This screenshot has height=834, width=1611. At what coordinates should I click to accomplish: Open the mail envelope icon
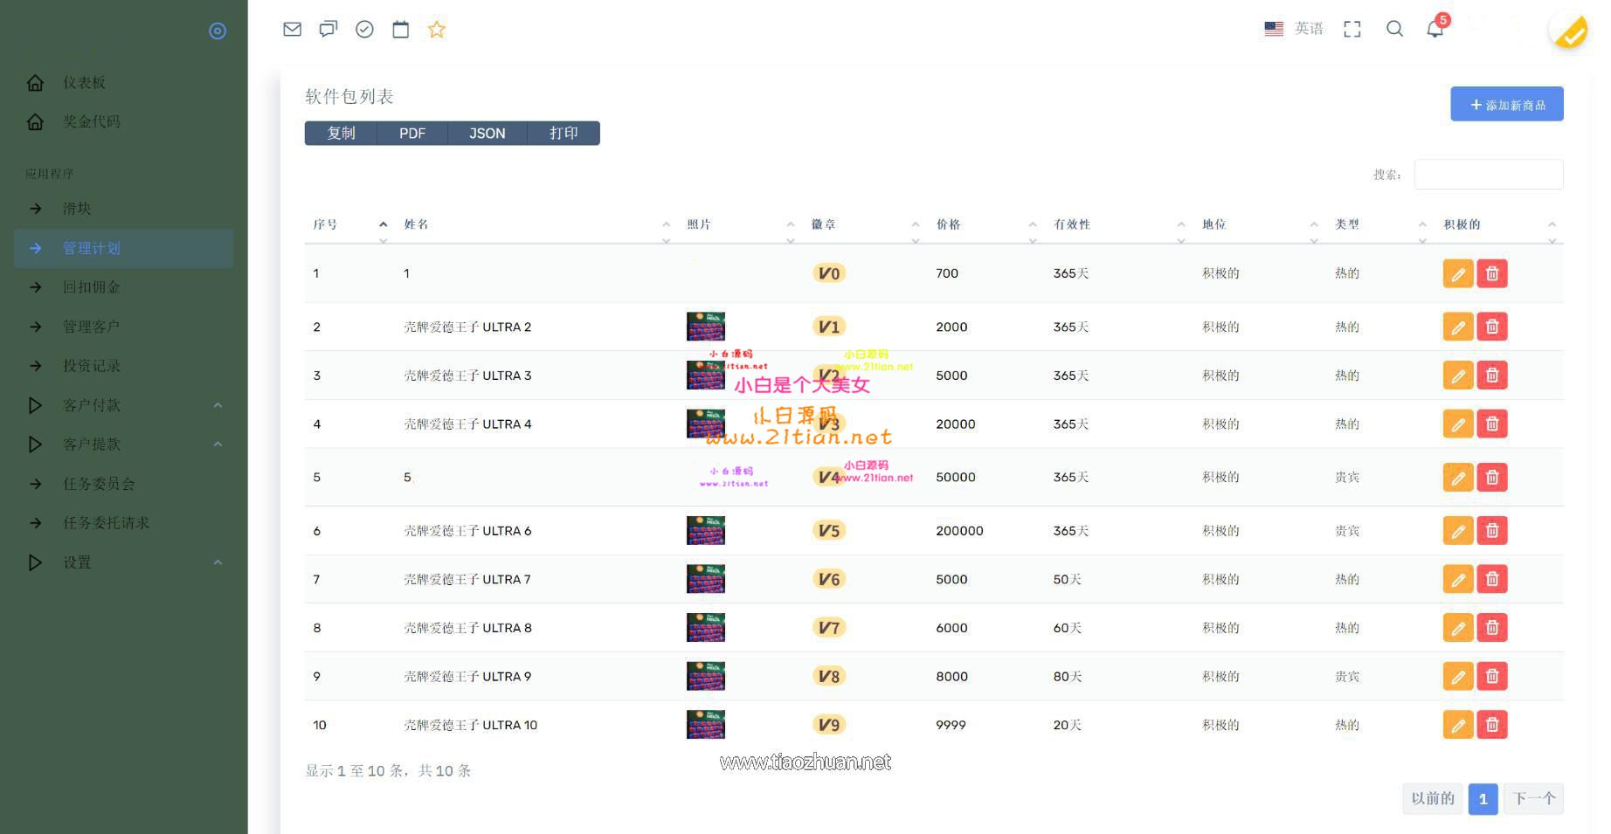(x=292, y=30)
